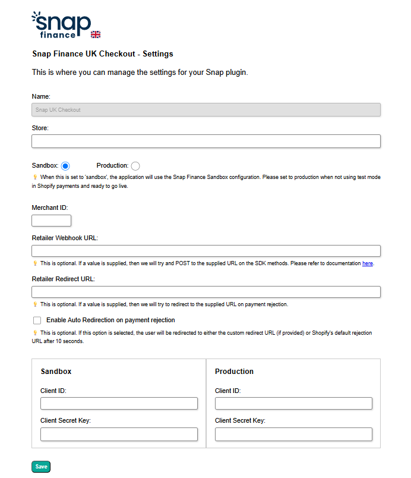Click the Sandbox Client ID field

(119, 403)
